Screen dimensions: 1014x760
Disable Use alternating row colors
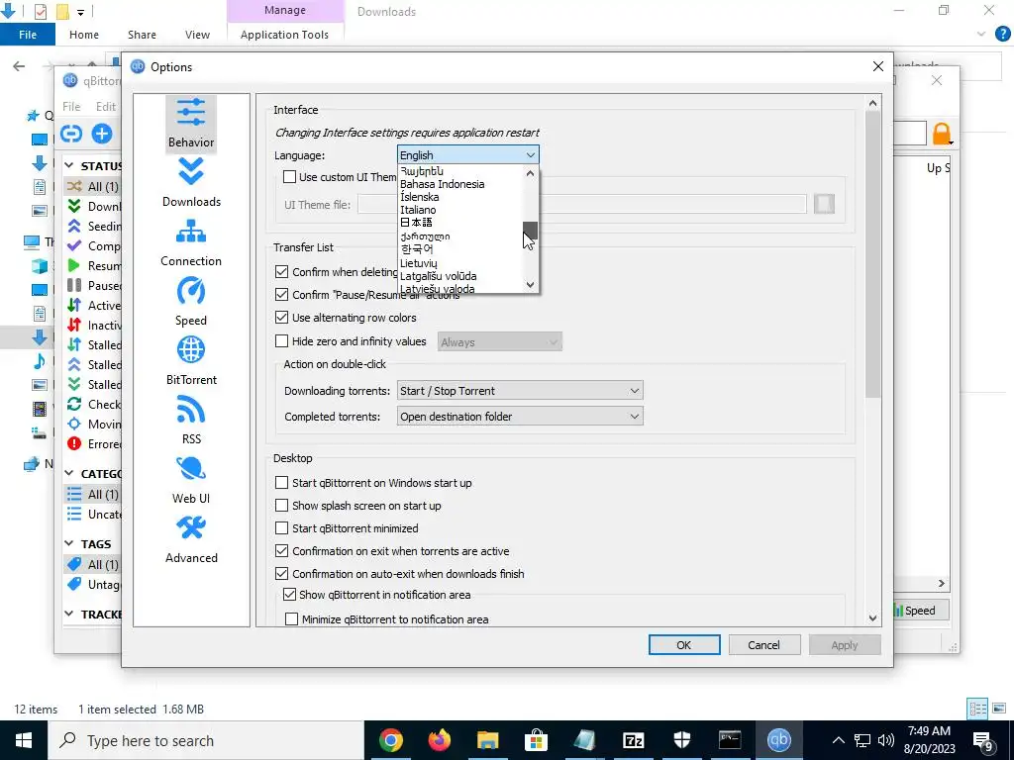281,318
